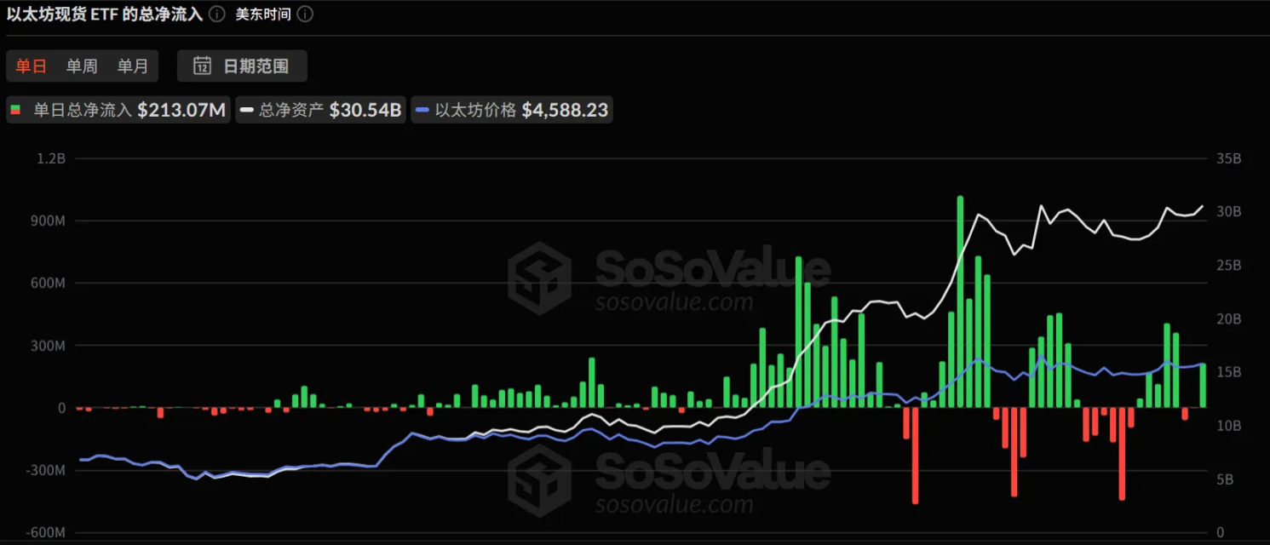Toggle the 总净资产 $30.54B legend series
Screen dimensions: 1270x545
pos(320,110)
